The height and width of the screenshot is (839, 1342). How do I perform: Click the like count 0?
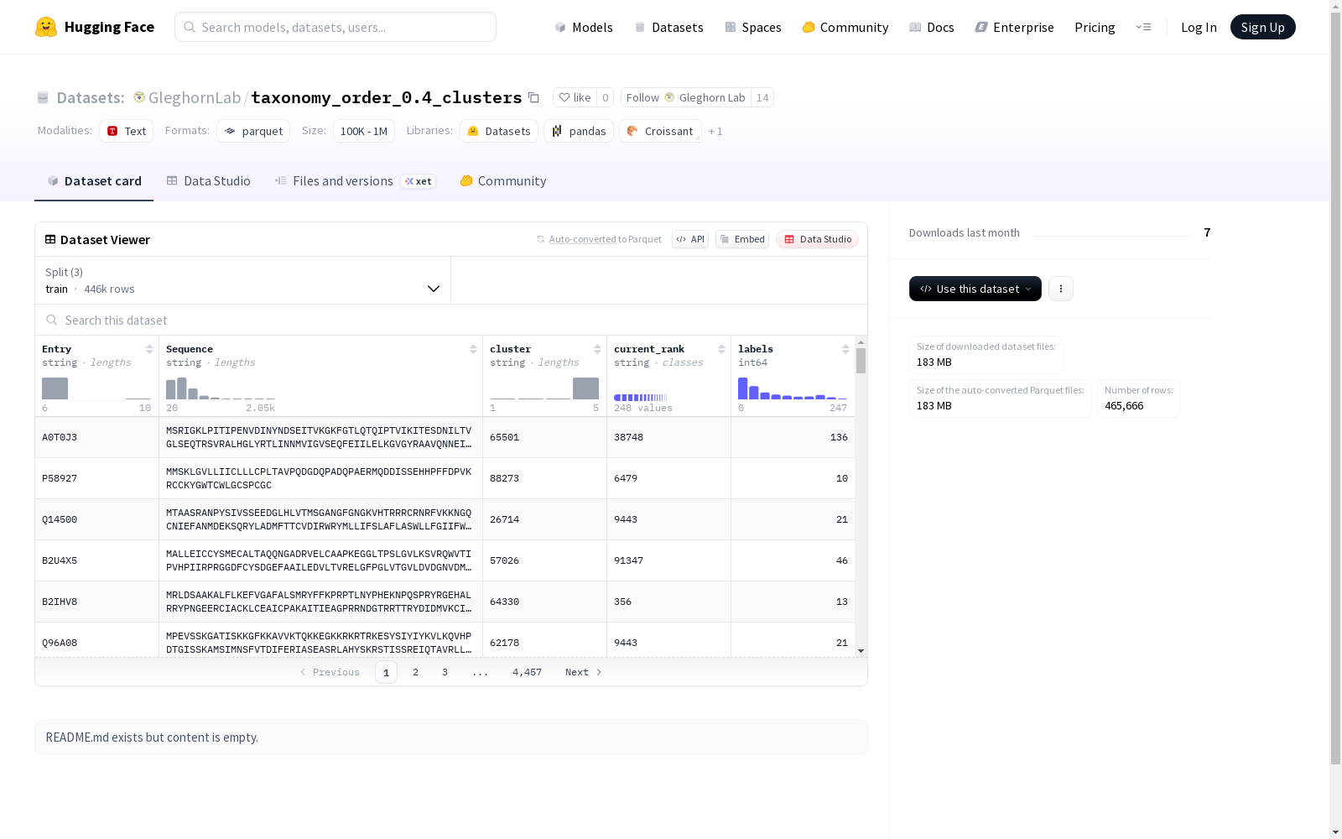605,97
